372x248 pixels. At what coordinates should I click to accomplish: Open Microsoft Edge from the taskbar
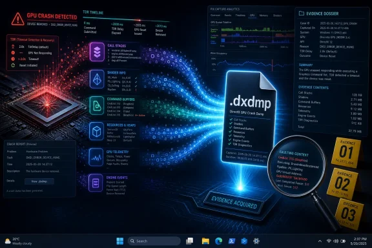218,241
